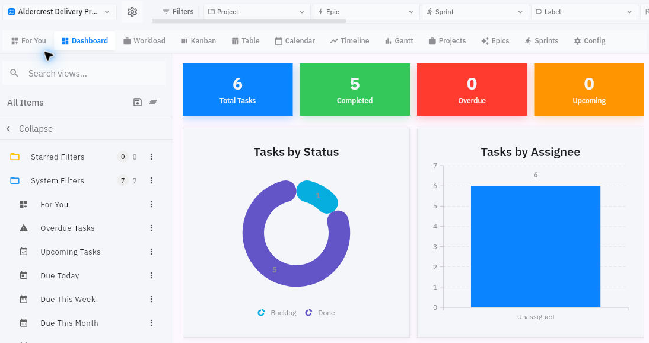649x343 pixels.
Task: Click the green Completed card
Action: [355, 90]
